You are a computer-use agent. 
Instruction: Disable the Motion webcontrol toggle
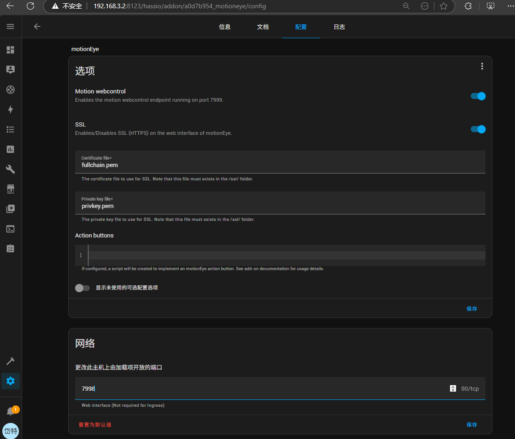coord(478,96)
